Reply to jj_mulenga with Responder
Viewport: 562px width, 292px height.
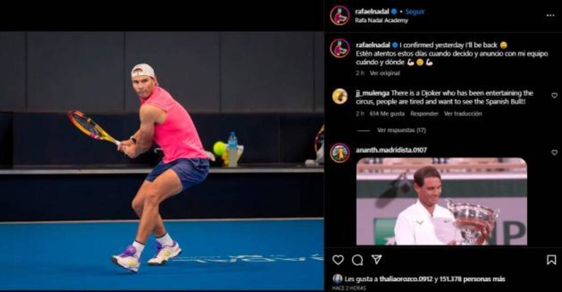[x=424, y=113]
